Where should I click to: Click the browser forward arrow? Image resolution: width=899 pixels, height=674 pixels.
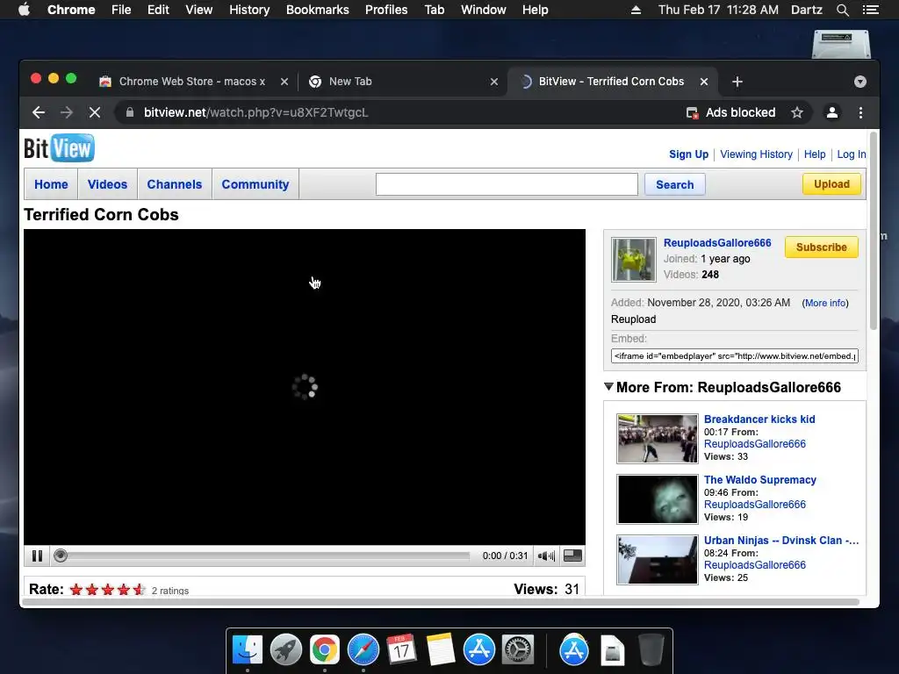(x=67, y=112)
